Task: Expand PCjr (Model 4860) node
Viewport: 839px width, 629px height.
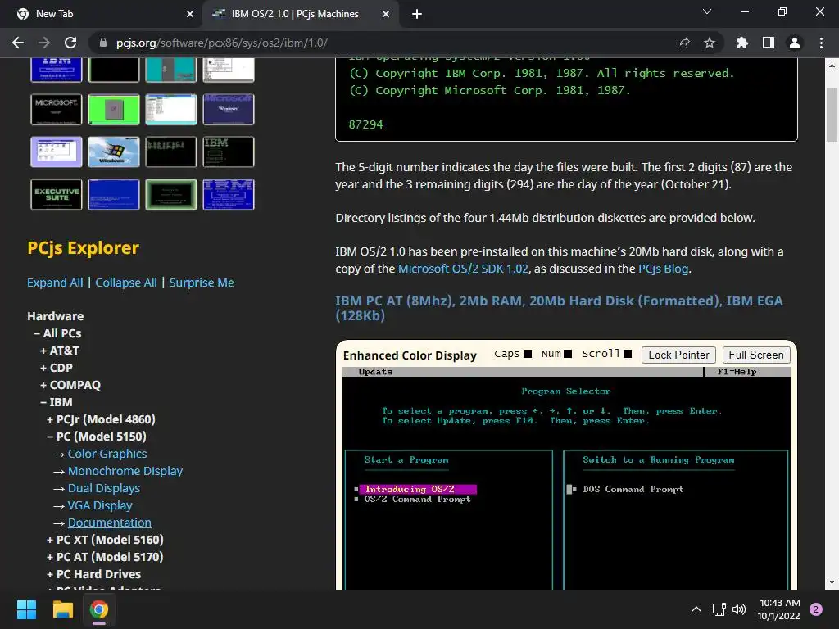Action: (101, 419)
